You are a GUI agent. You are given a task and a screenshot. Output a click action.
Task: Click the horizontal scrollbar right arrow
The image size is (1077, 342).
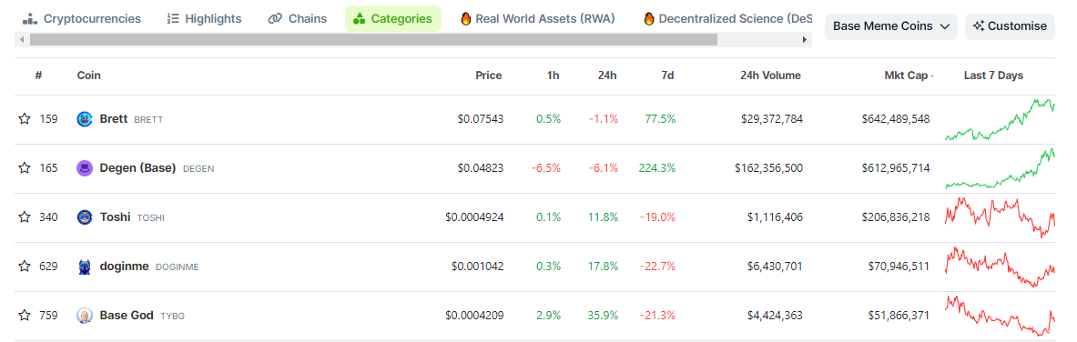tap(804, 40)
